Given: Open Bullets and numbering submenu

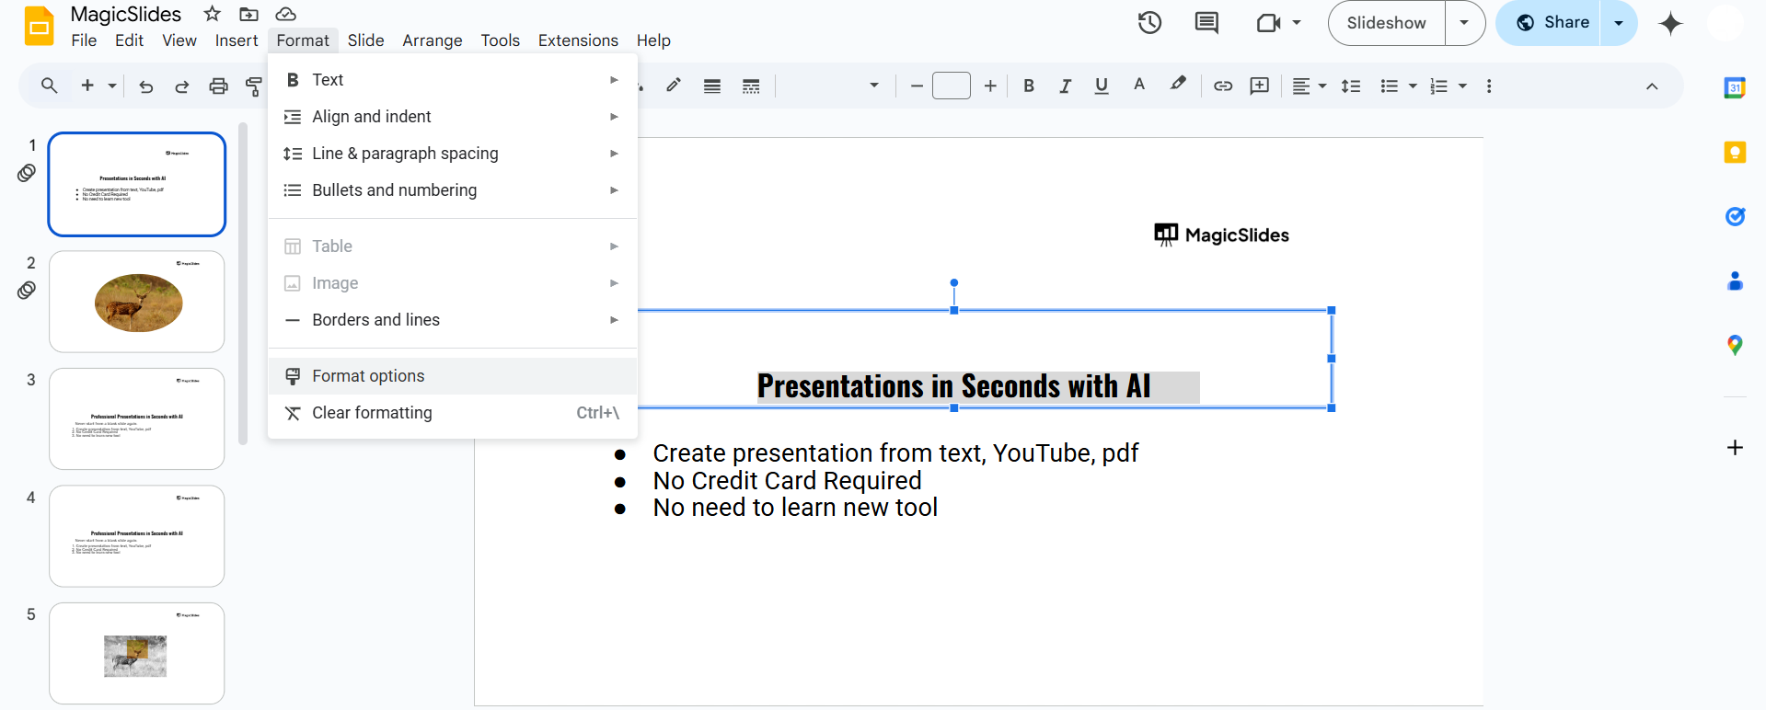Looking at the screenshot, I should (x=395, y=190).
